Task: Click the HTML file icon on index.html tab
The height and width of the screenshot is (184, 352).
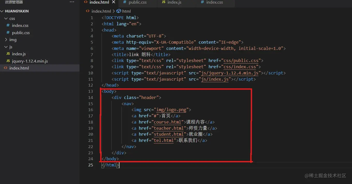Action: tap(86, 2)
